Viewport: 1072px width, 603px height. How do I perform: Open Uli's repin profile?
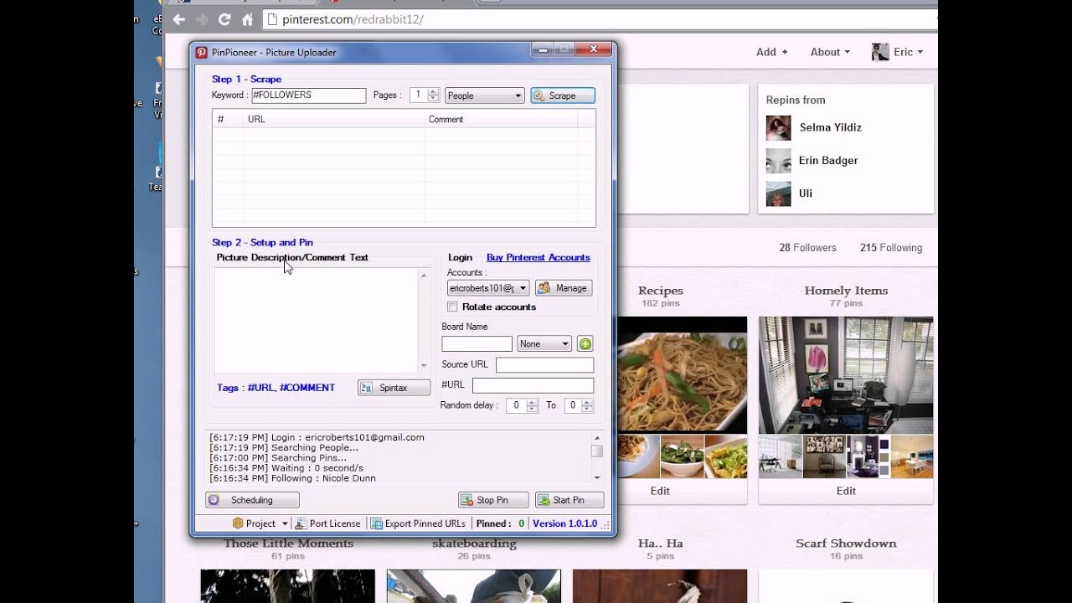point(806,193)
